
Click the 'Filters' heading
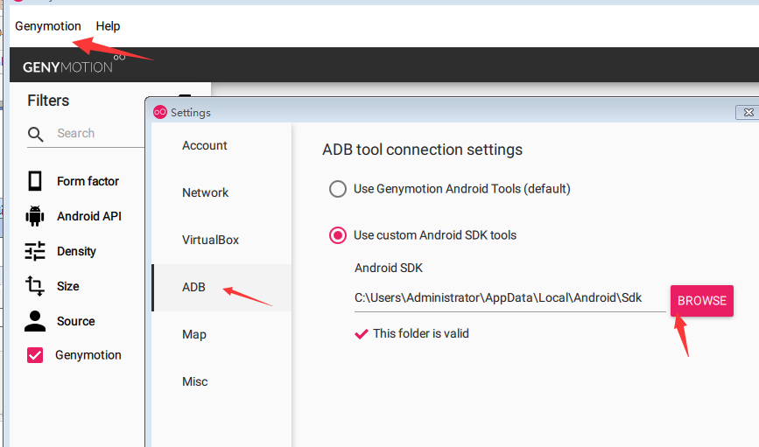tap(48, 101)
